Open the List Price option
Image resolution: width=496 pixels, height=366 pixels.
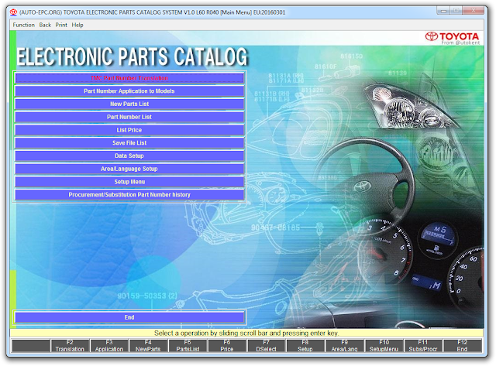point(129,130)
